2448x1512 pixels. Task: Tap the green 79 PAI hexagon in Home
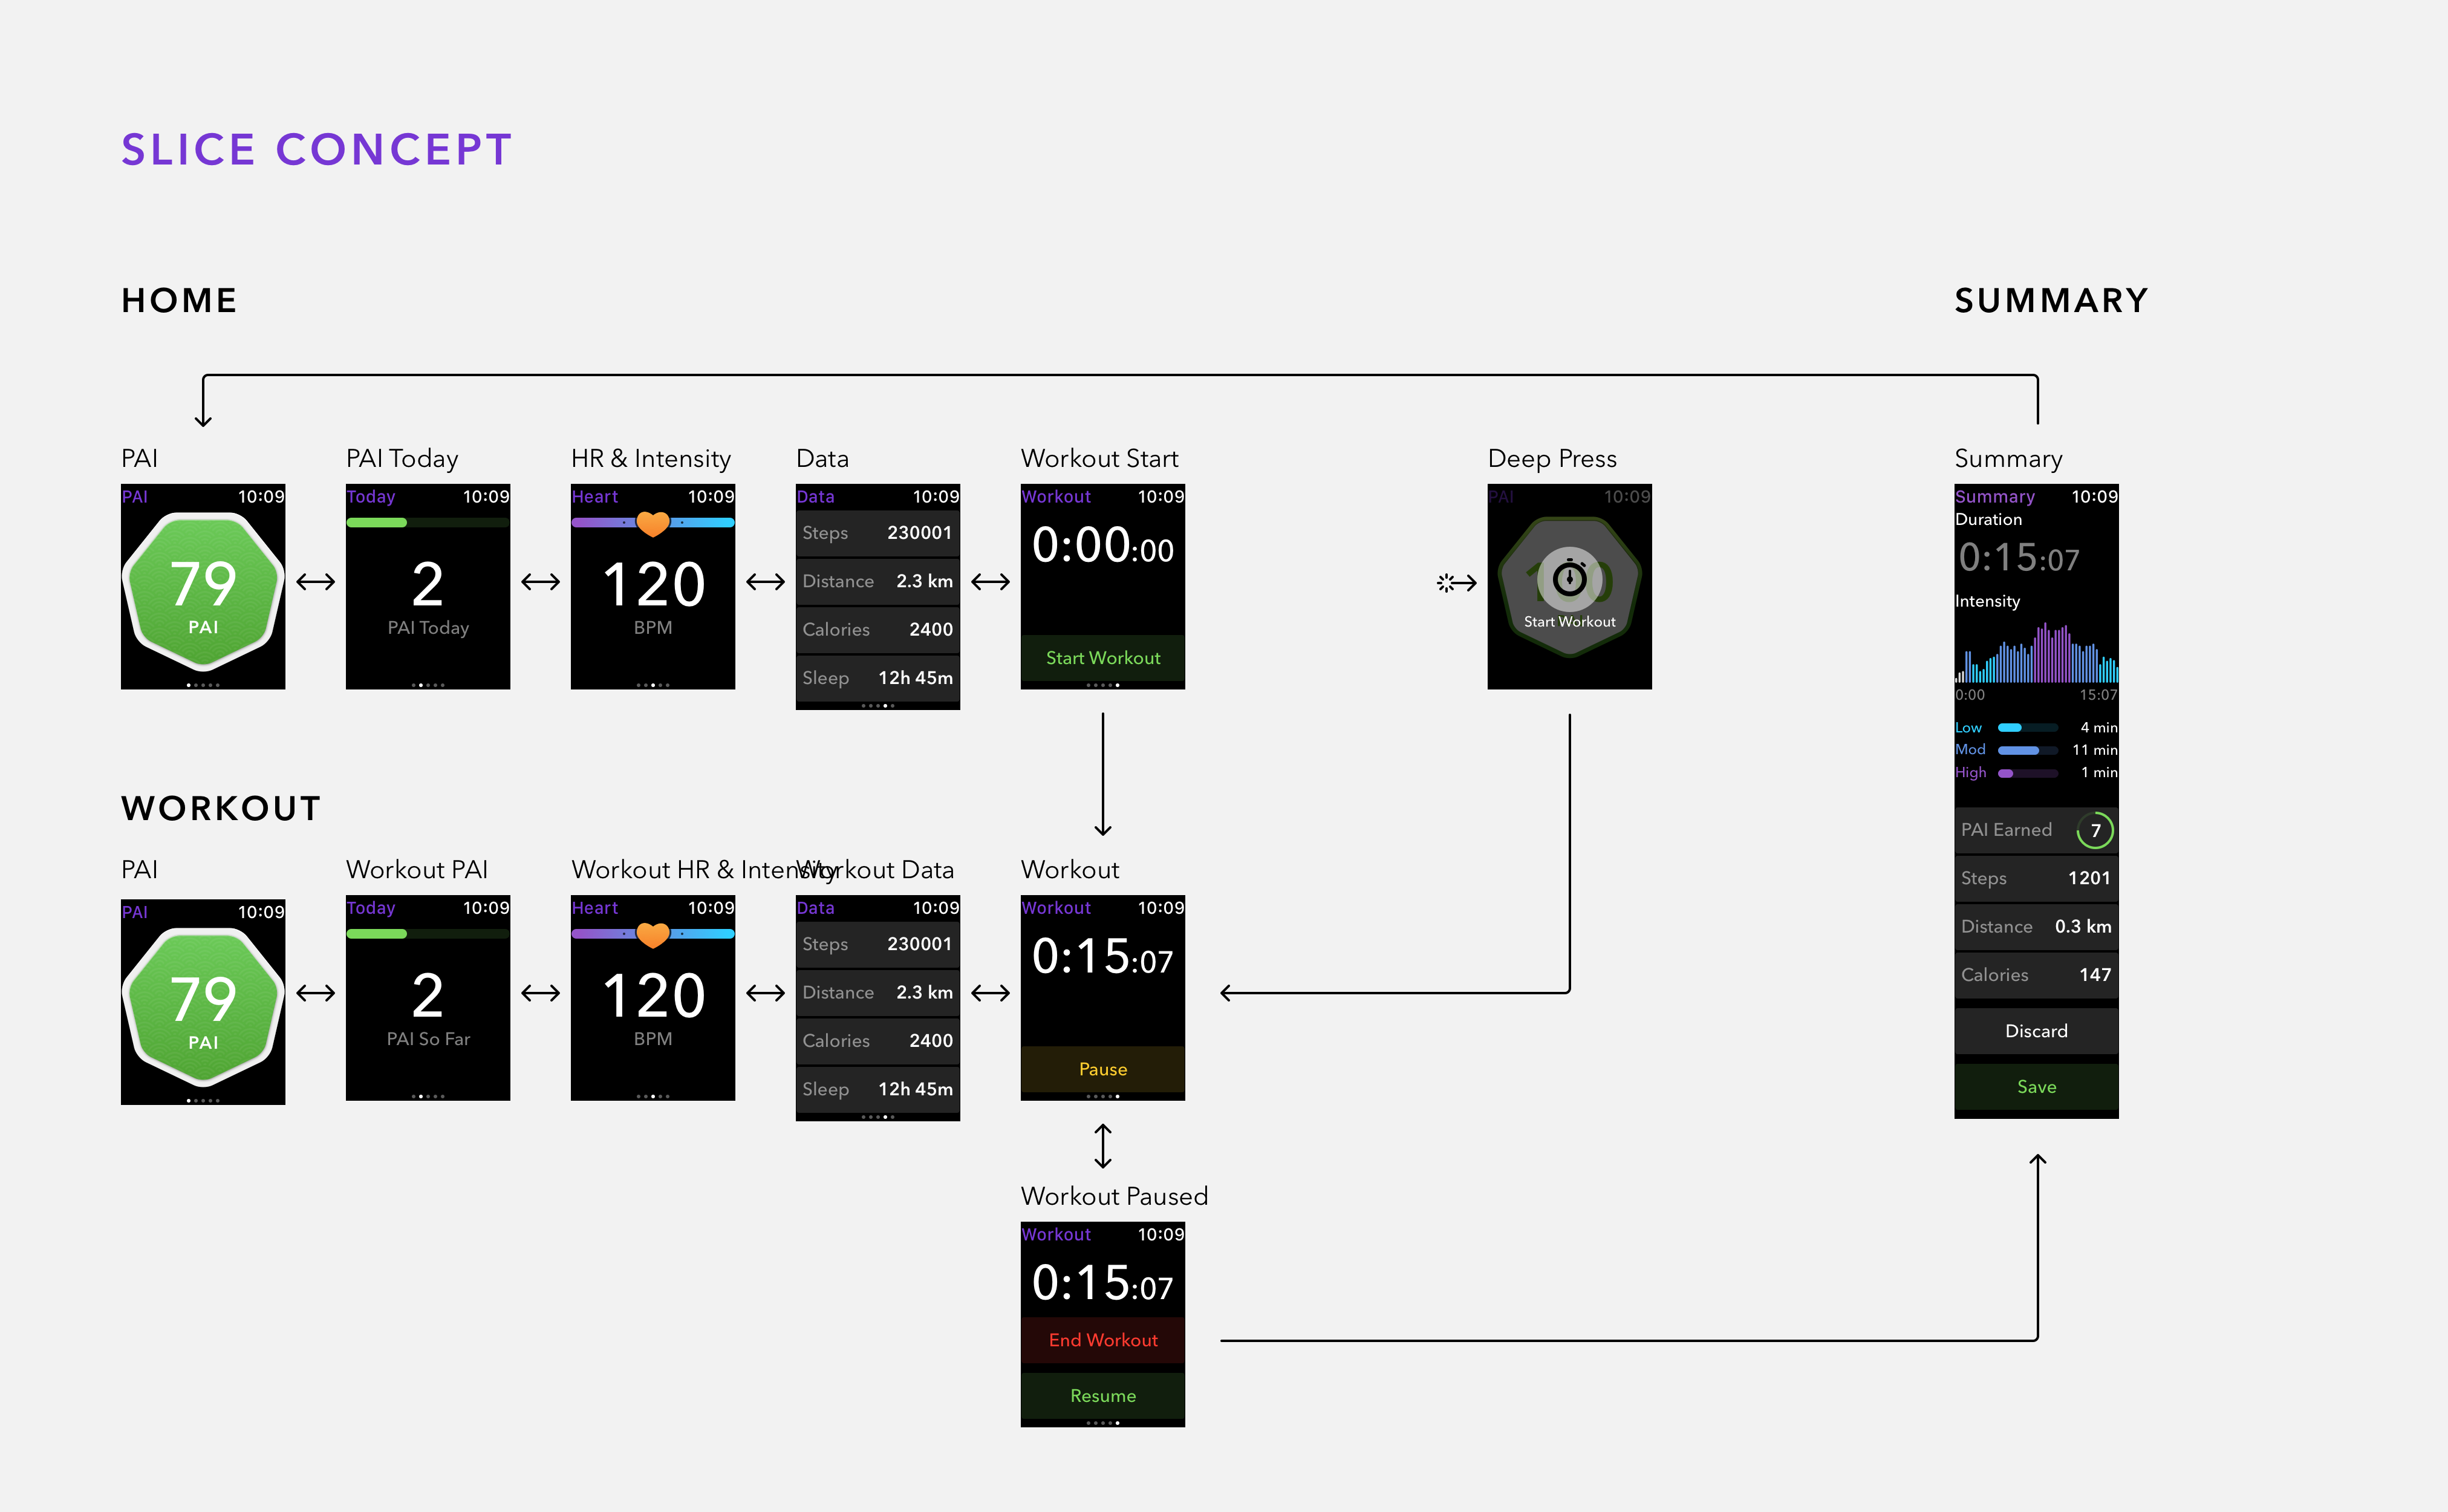pos(203,591)
